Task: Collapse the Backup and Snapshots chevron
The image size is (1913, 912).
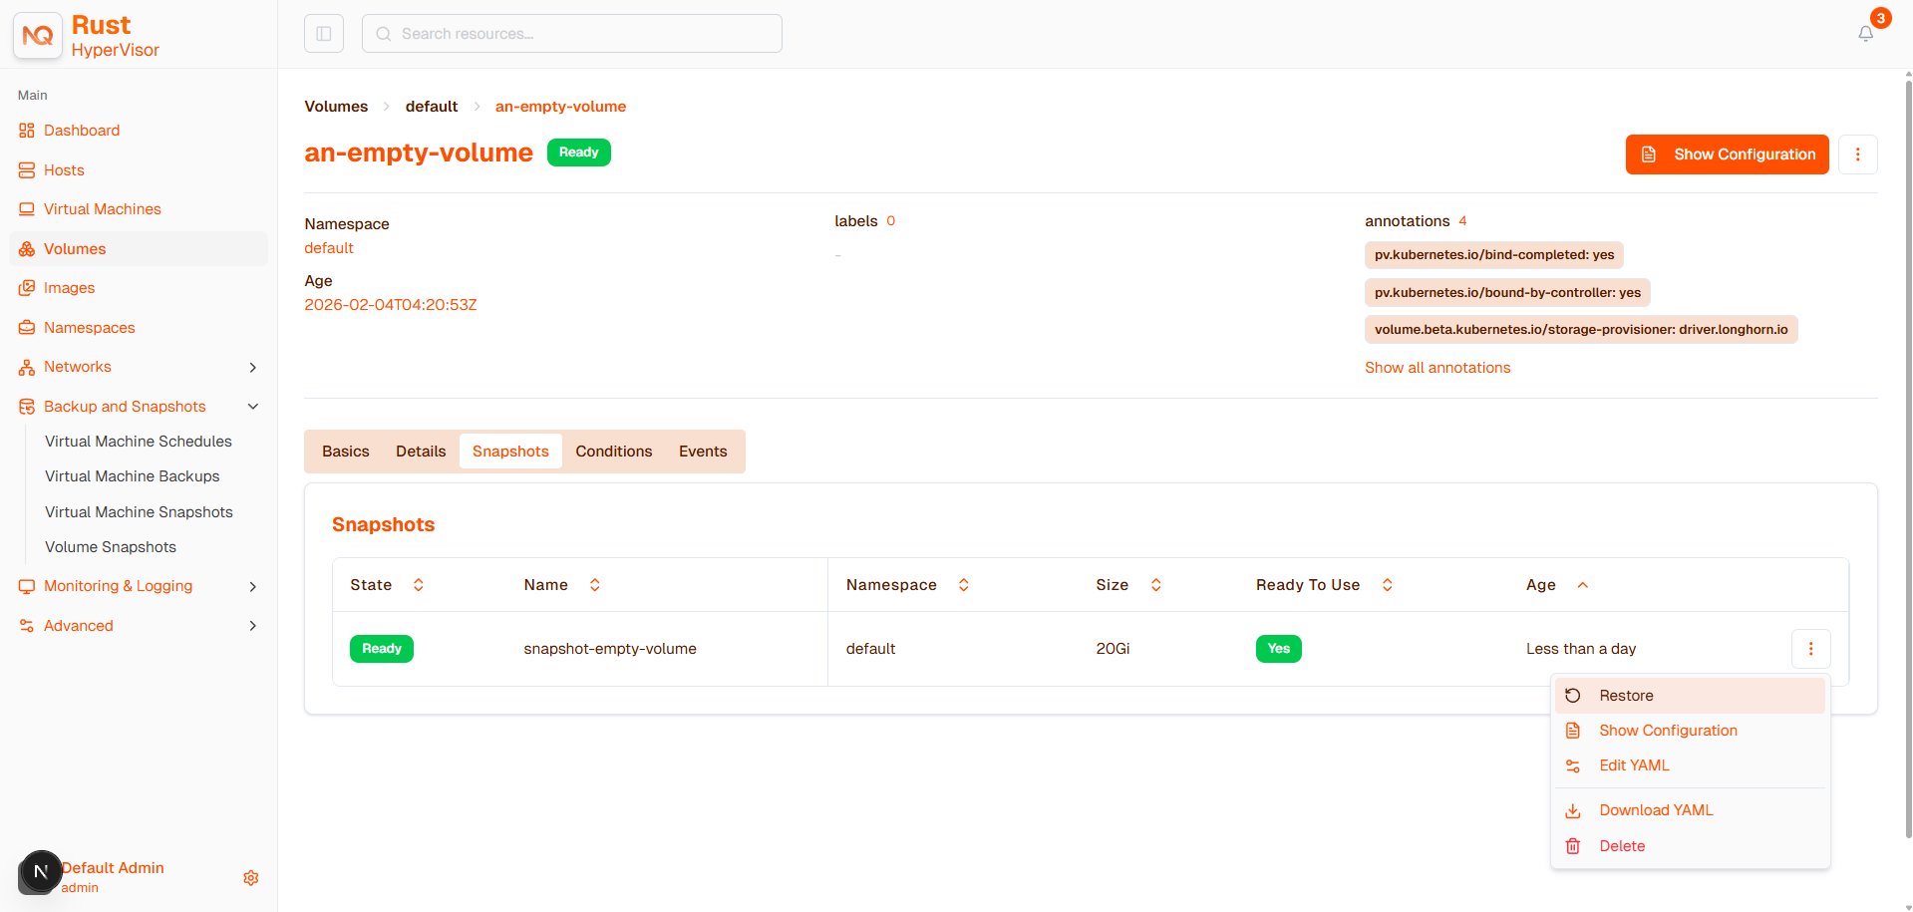Action: [x=253, y=407]
